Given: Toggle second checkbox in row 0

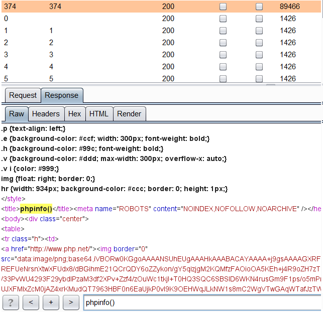Looking at the screenshot, I should point(259,19).
